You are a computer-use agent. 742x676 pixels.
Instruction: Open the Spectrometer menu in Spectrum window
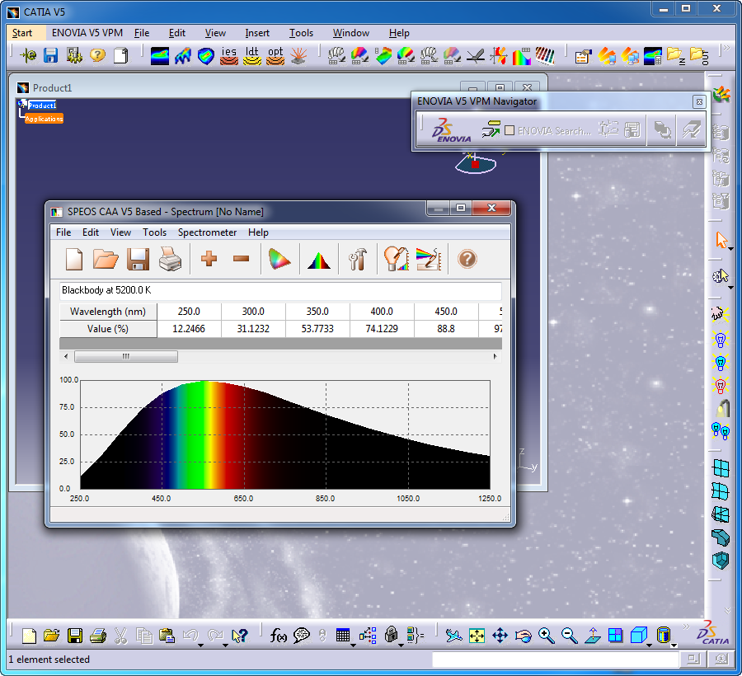207,232
